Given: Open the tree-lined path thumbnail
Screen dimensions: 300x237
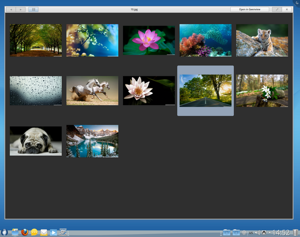Looking at the screenshot, I should (35, 40).
